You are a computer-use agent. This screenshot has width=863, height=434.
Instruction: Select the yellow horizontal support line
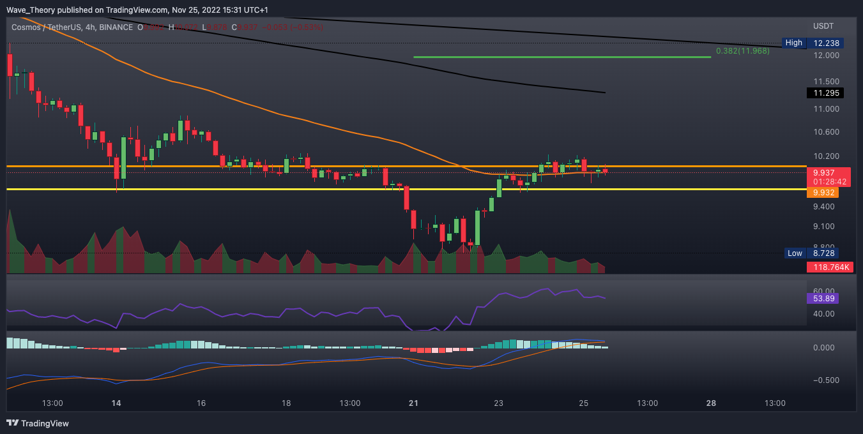406,190
